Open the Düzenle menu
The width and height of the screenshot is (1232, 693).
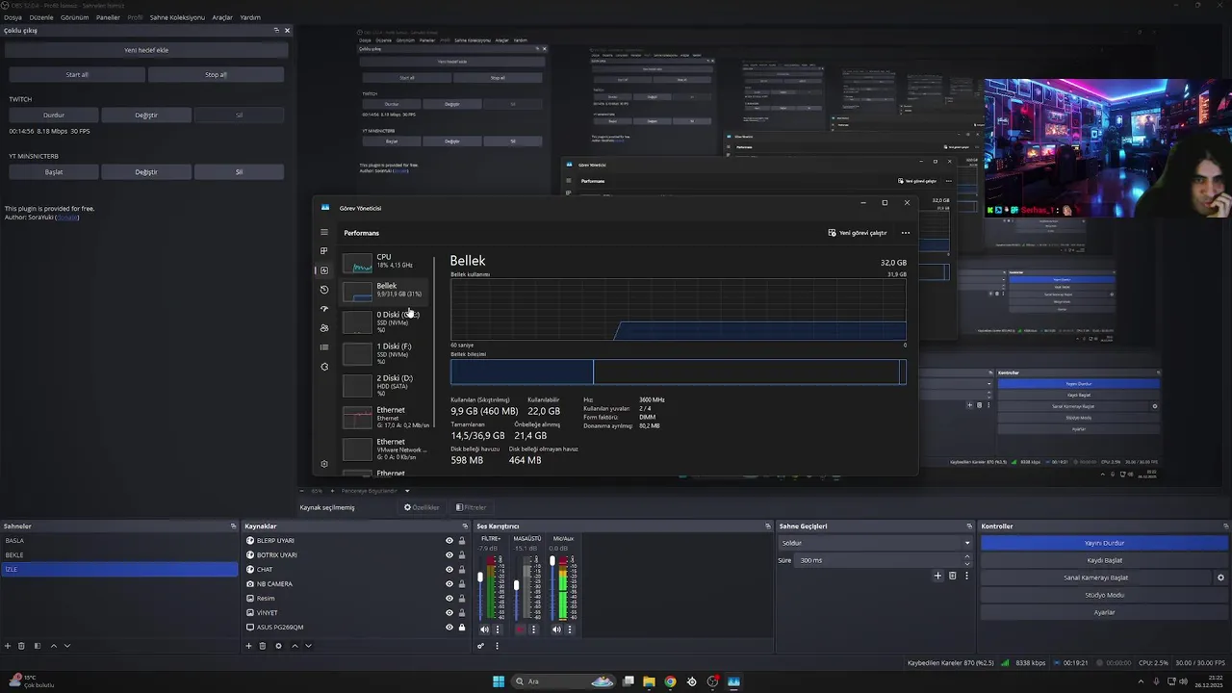tap(41, 17)
